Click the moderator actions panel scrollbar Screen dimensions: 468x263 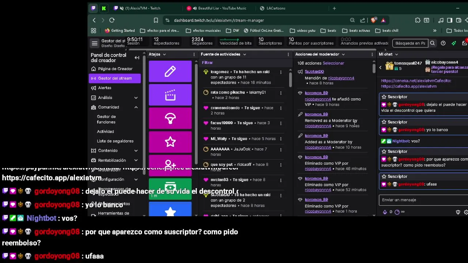pyautogui.click(x=374, y=68)
